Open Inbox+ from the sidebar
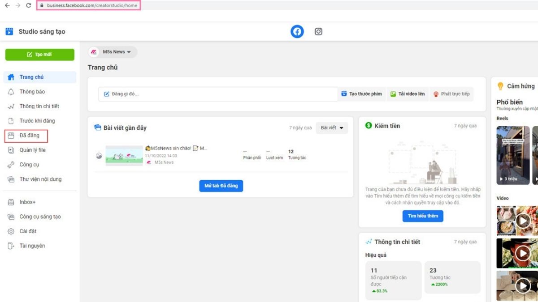The image size is (538, 302). (27, 202)
